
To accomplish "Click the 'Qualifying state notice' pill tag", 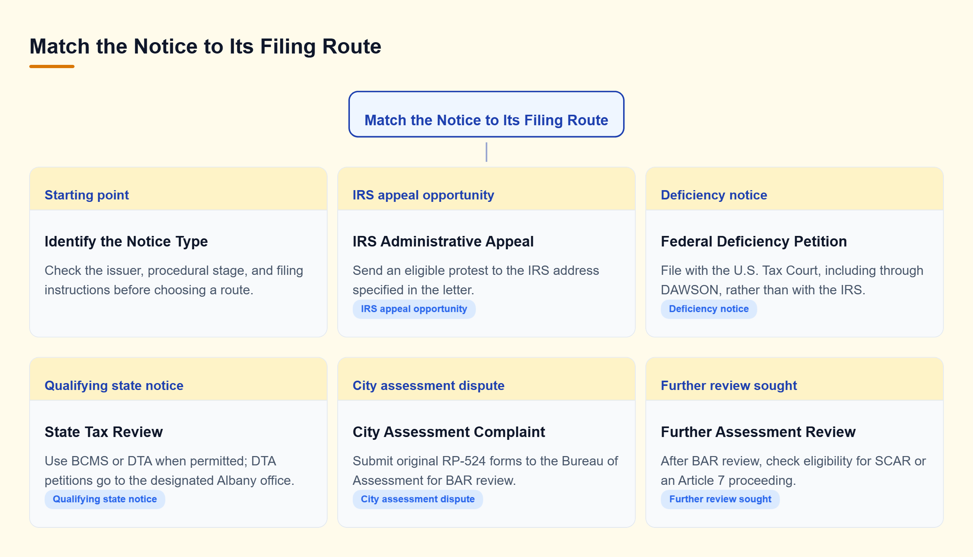I will [105, 499].
